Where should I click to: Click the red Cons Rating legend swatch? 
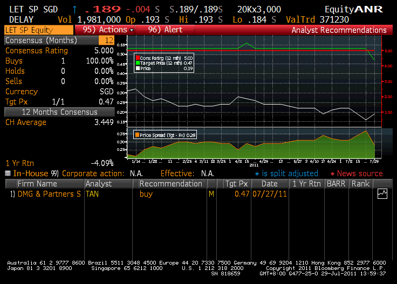coord(138,58)
